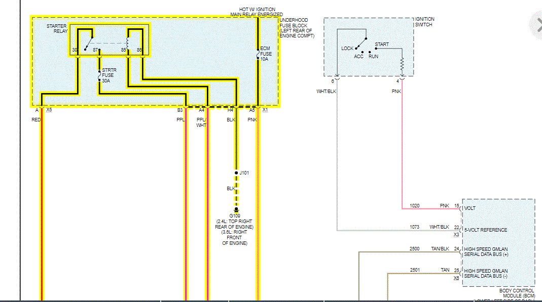Viewport: 542px width, 302px height.
Task: Select circuit number 2500
Action: (414, 248)
